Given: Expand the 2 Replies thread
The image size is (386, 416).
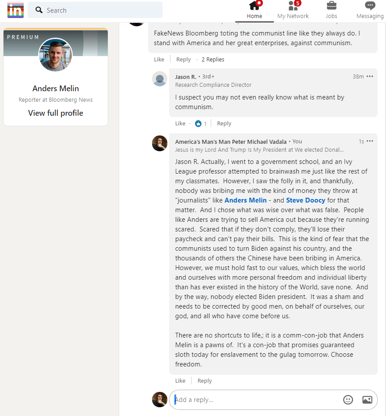Looking at the screenshot, I should pyautogui.click(x=212, y=60).
